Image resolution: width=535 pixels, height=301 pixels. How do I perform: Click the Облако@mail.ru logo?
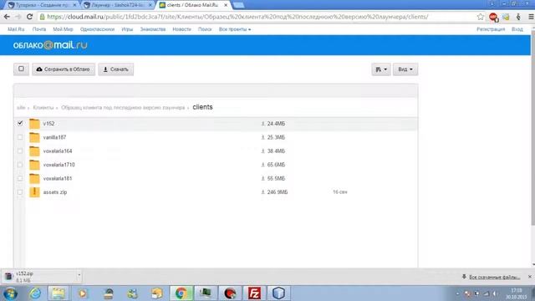tap(50, 45)
